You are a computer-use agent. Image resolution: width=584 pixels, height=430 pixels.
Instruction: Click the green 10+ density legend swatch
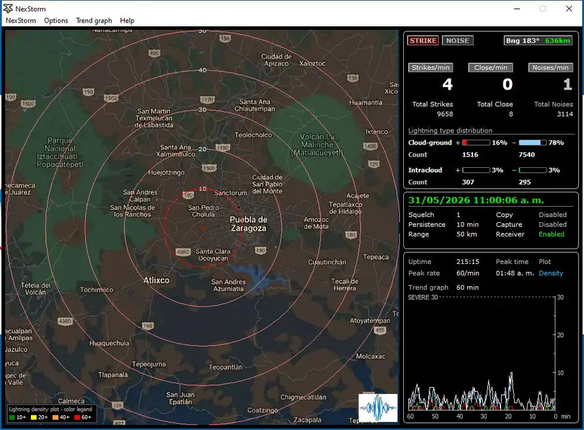pyautogui.click(x=12, y=417)
